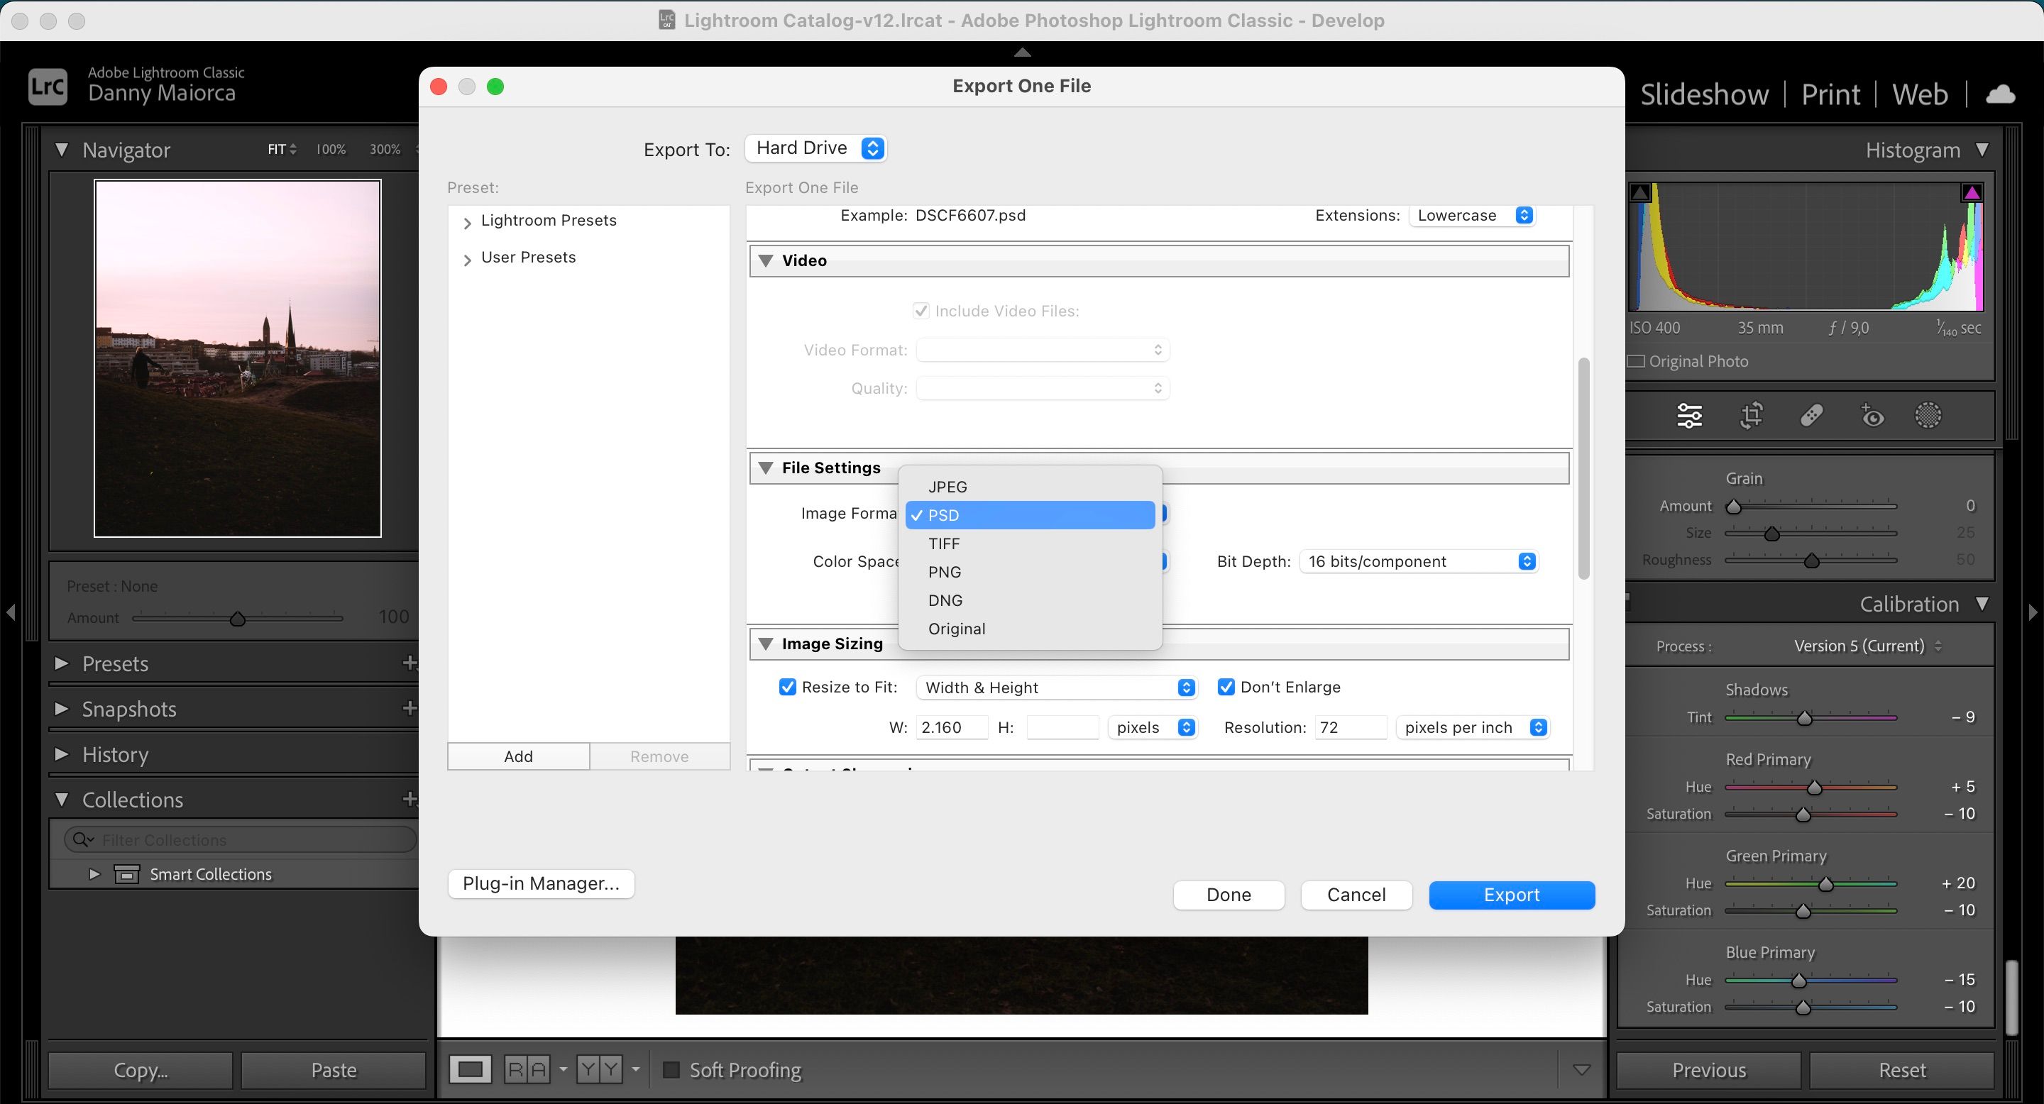Choose TIFF from the image format menu
This screenshot has width=2044, height=1104.
944,543
